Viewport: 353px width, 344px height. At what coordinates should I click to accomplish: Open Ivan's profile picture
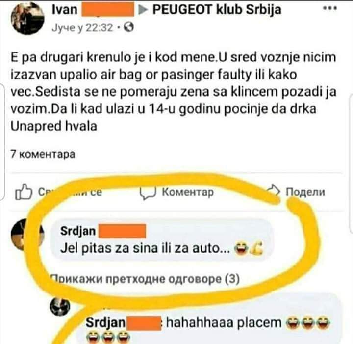(27, 19)
